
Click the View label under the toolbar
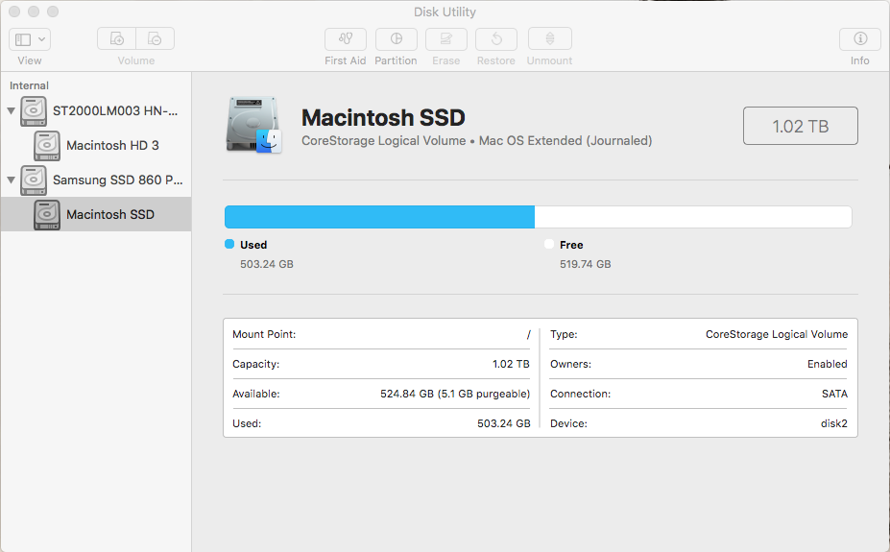click(x=30, y=60)
